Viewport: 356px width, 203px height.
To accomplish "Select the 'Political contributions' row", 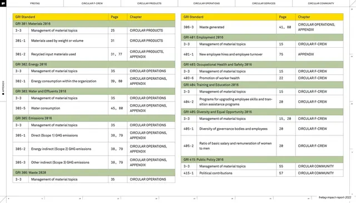I will point(262,173).
